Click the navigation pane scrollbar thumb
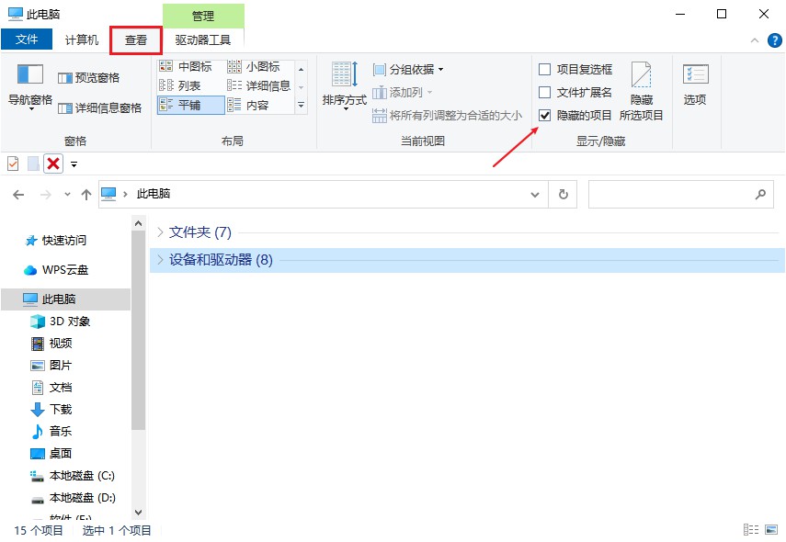 click(138, 331)
